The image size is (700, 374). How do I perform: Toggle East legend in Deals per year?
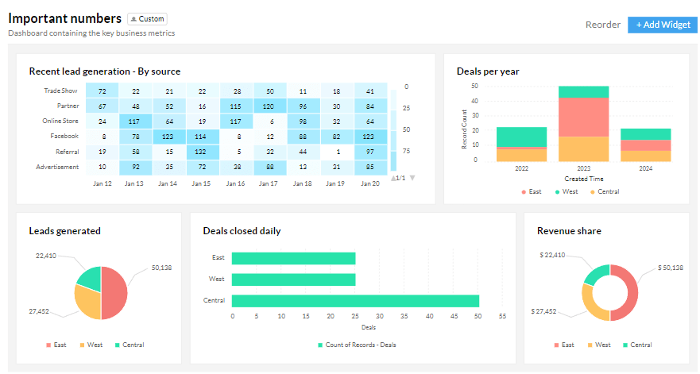click(532, 192)
